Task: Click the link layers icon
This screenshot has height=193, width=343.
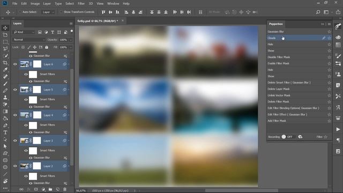Action: click(21, 189)
